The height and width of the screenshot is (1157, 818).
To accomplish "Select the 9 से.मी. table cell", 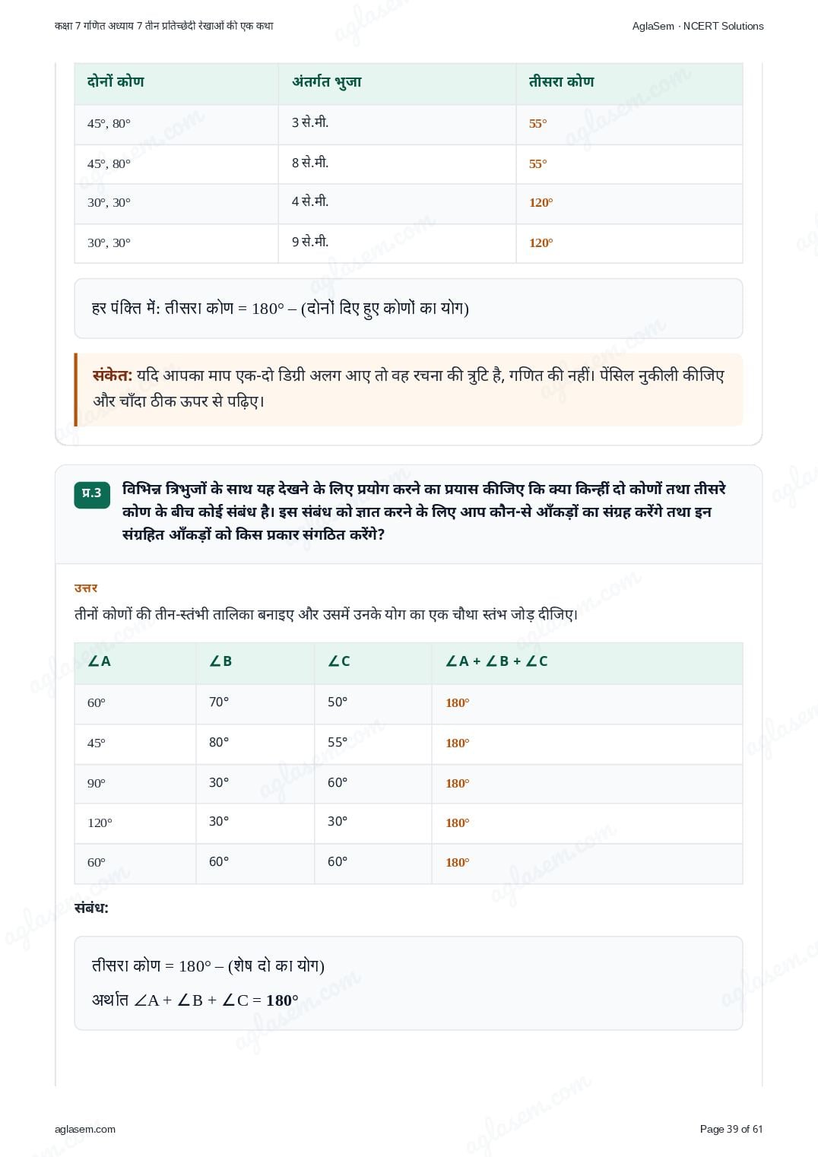I will pos(397,243).
